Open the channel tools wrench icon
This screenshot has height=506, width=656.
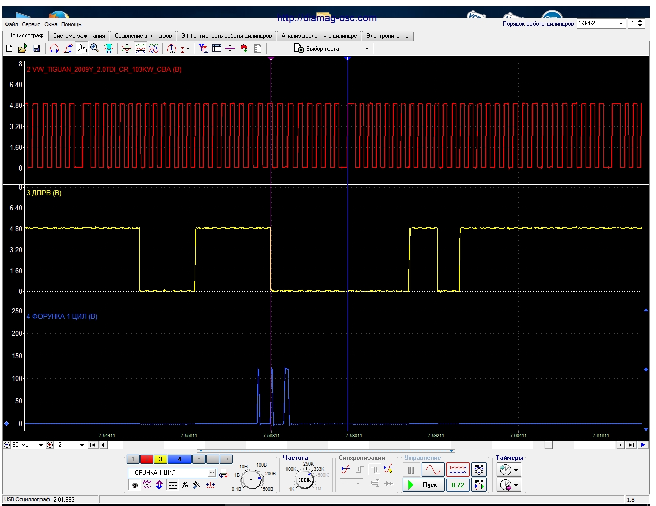pyautogui.click(x=197, y=485)
